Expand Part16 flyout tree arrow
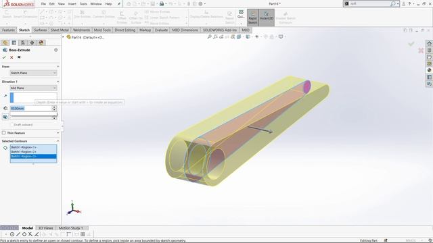This screenshot has width=433, height=243. pos(63,37)
